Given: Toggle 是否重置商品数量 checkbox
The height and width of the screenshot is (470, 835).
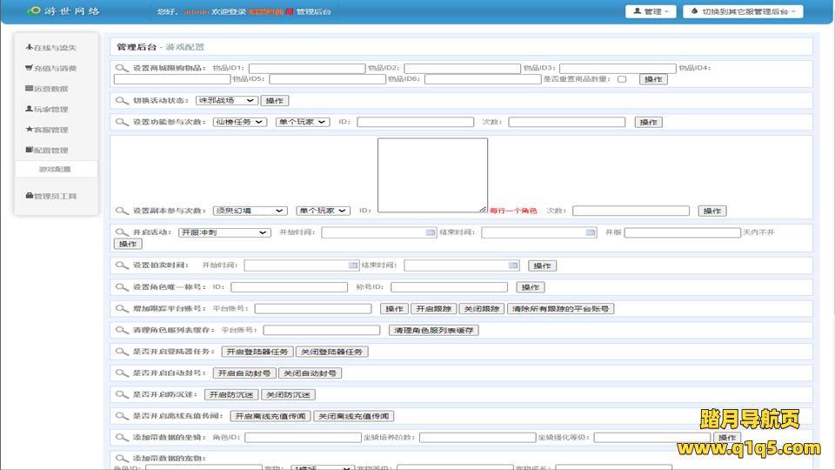Looking at the screenshot, I should (622, 79).
